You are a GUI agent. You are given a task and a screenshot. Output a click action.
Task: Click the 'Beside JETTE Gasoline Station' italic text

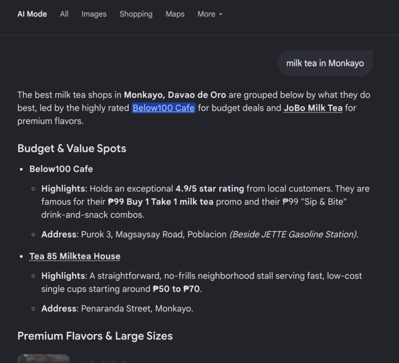(x=294, y=234)
